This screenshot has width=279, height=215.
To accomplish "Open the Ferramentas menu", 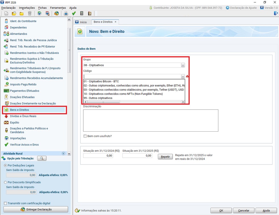I will [58, 8].
